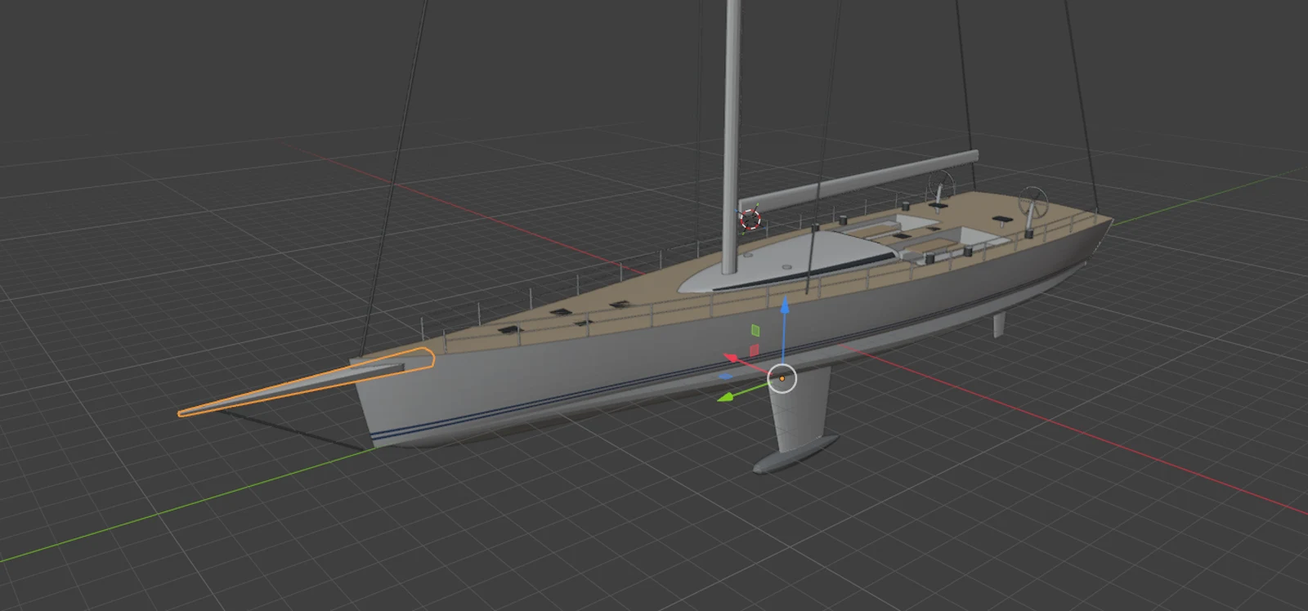Click the white free-move circle of the gizmo
1308x611 pixels.
tap(782, 378)
